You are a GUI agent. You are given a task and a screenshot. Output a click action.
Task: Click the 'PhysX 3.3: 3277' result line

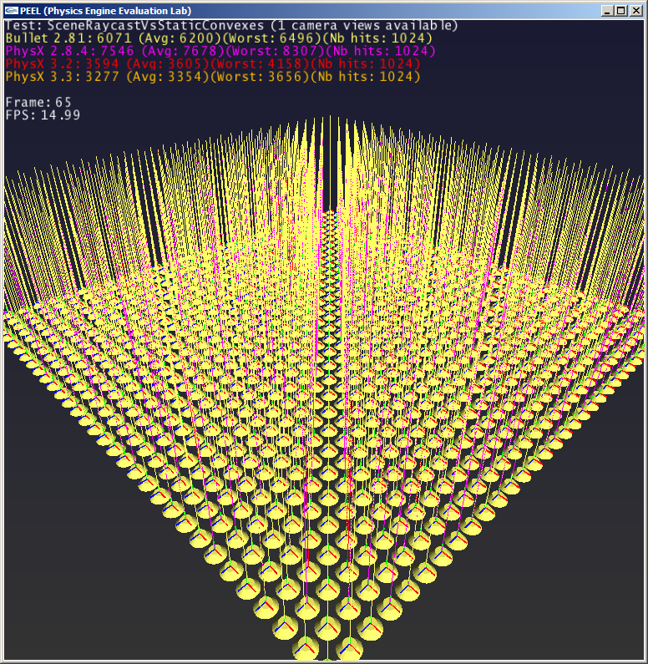[x=213, y=77]
